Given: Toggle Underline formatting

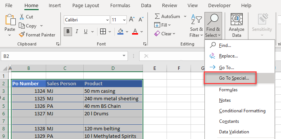Looking at the screenshot, I should 86,32.
